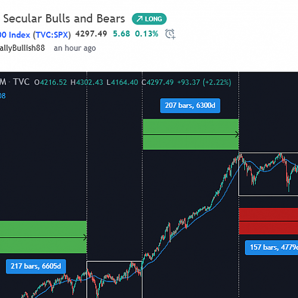
Task: Click the red date range rectangle
Action: pos(269,221)
